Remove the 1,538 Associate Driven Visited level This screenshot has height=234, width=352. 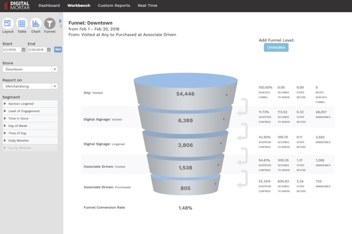point(218,165)
